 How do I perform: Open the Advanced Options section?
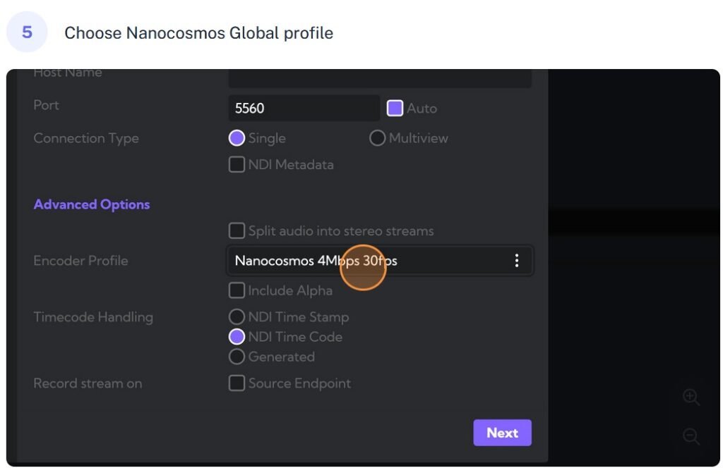coord(92,204)
